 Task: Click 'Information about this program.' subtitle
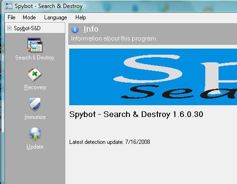point(114,39)
